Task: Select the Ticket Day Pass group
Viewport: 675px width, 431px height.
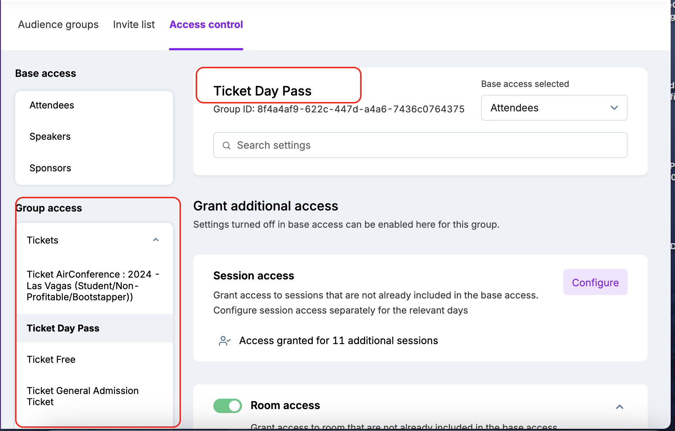Action: (63, 328)
